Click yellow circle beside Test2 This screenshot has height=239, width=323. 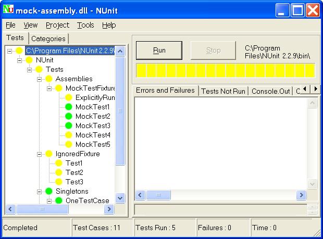pos(59,172)
